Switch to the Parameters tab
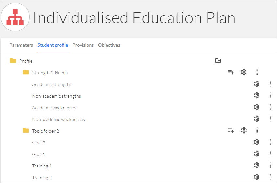 point(21,45)
